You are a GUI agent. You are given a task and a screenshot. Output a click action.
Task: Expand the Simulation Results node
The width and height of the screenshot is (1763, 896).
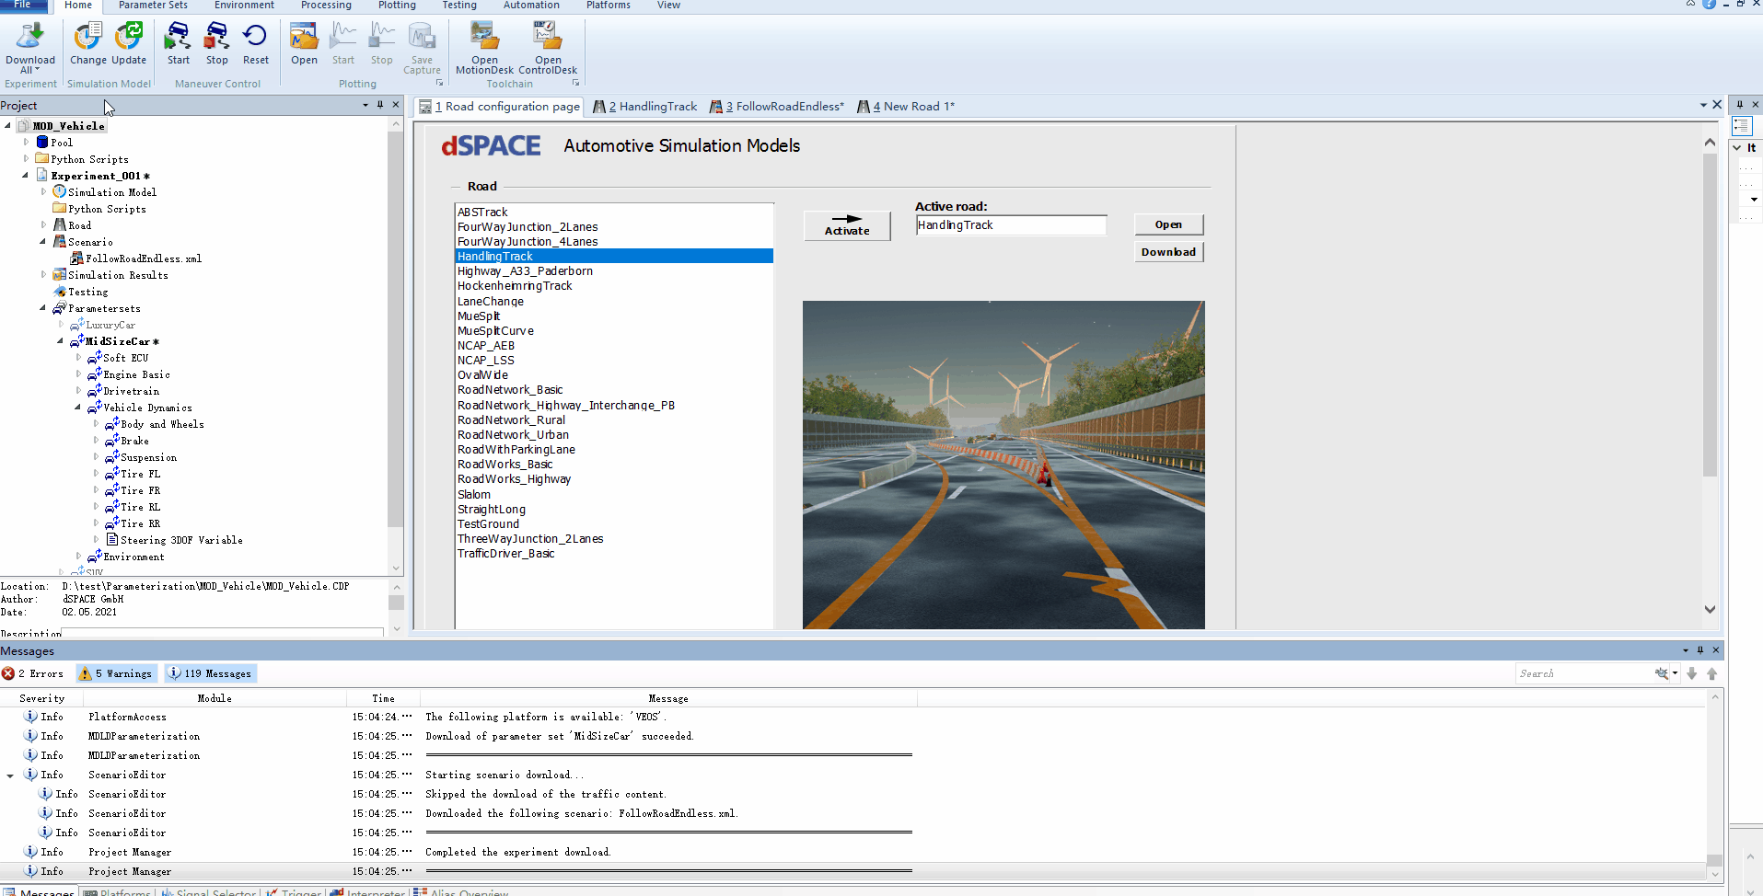[x=43, y=275]
